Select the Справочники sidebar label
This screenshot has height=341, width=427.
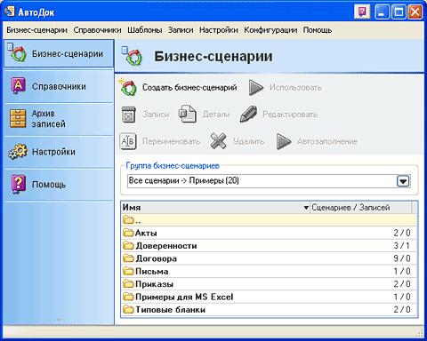pyautogui.click(x=59, y=86)
